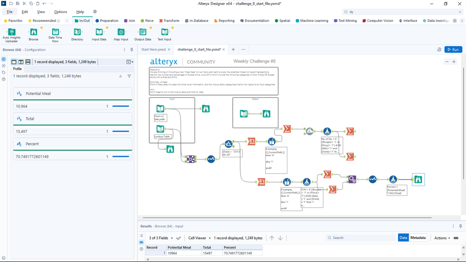Image resolution: width=466 pixels, height=262 pixels.
Task: Open the Edit menu
Action: coord(25,12)
